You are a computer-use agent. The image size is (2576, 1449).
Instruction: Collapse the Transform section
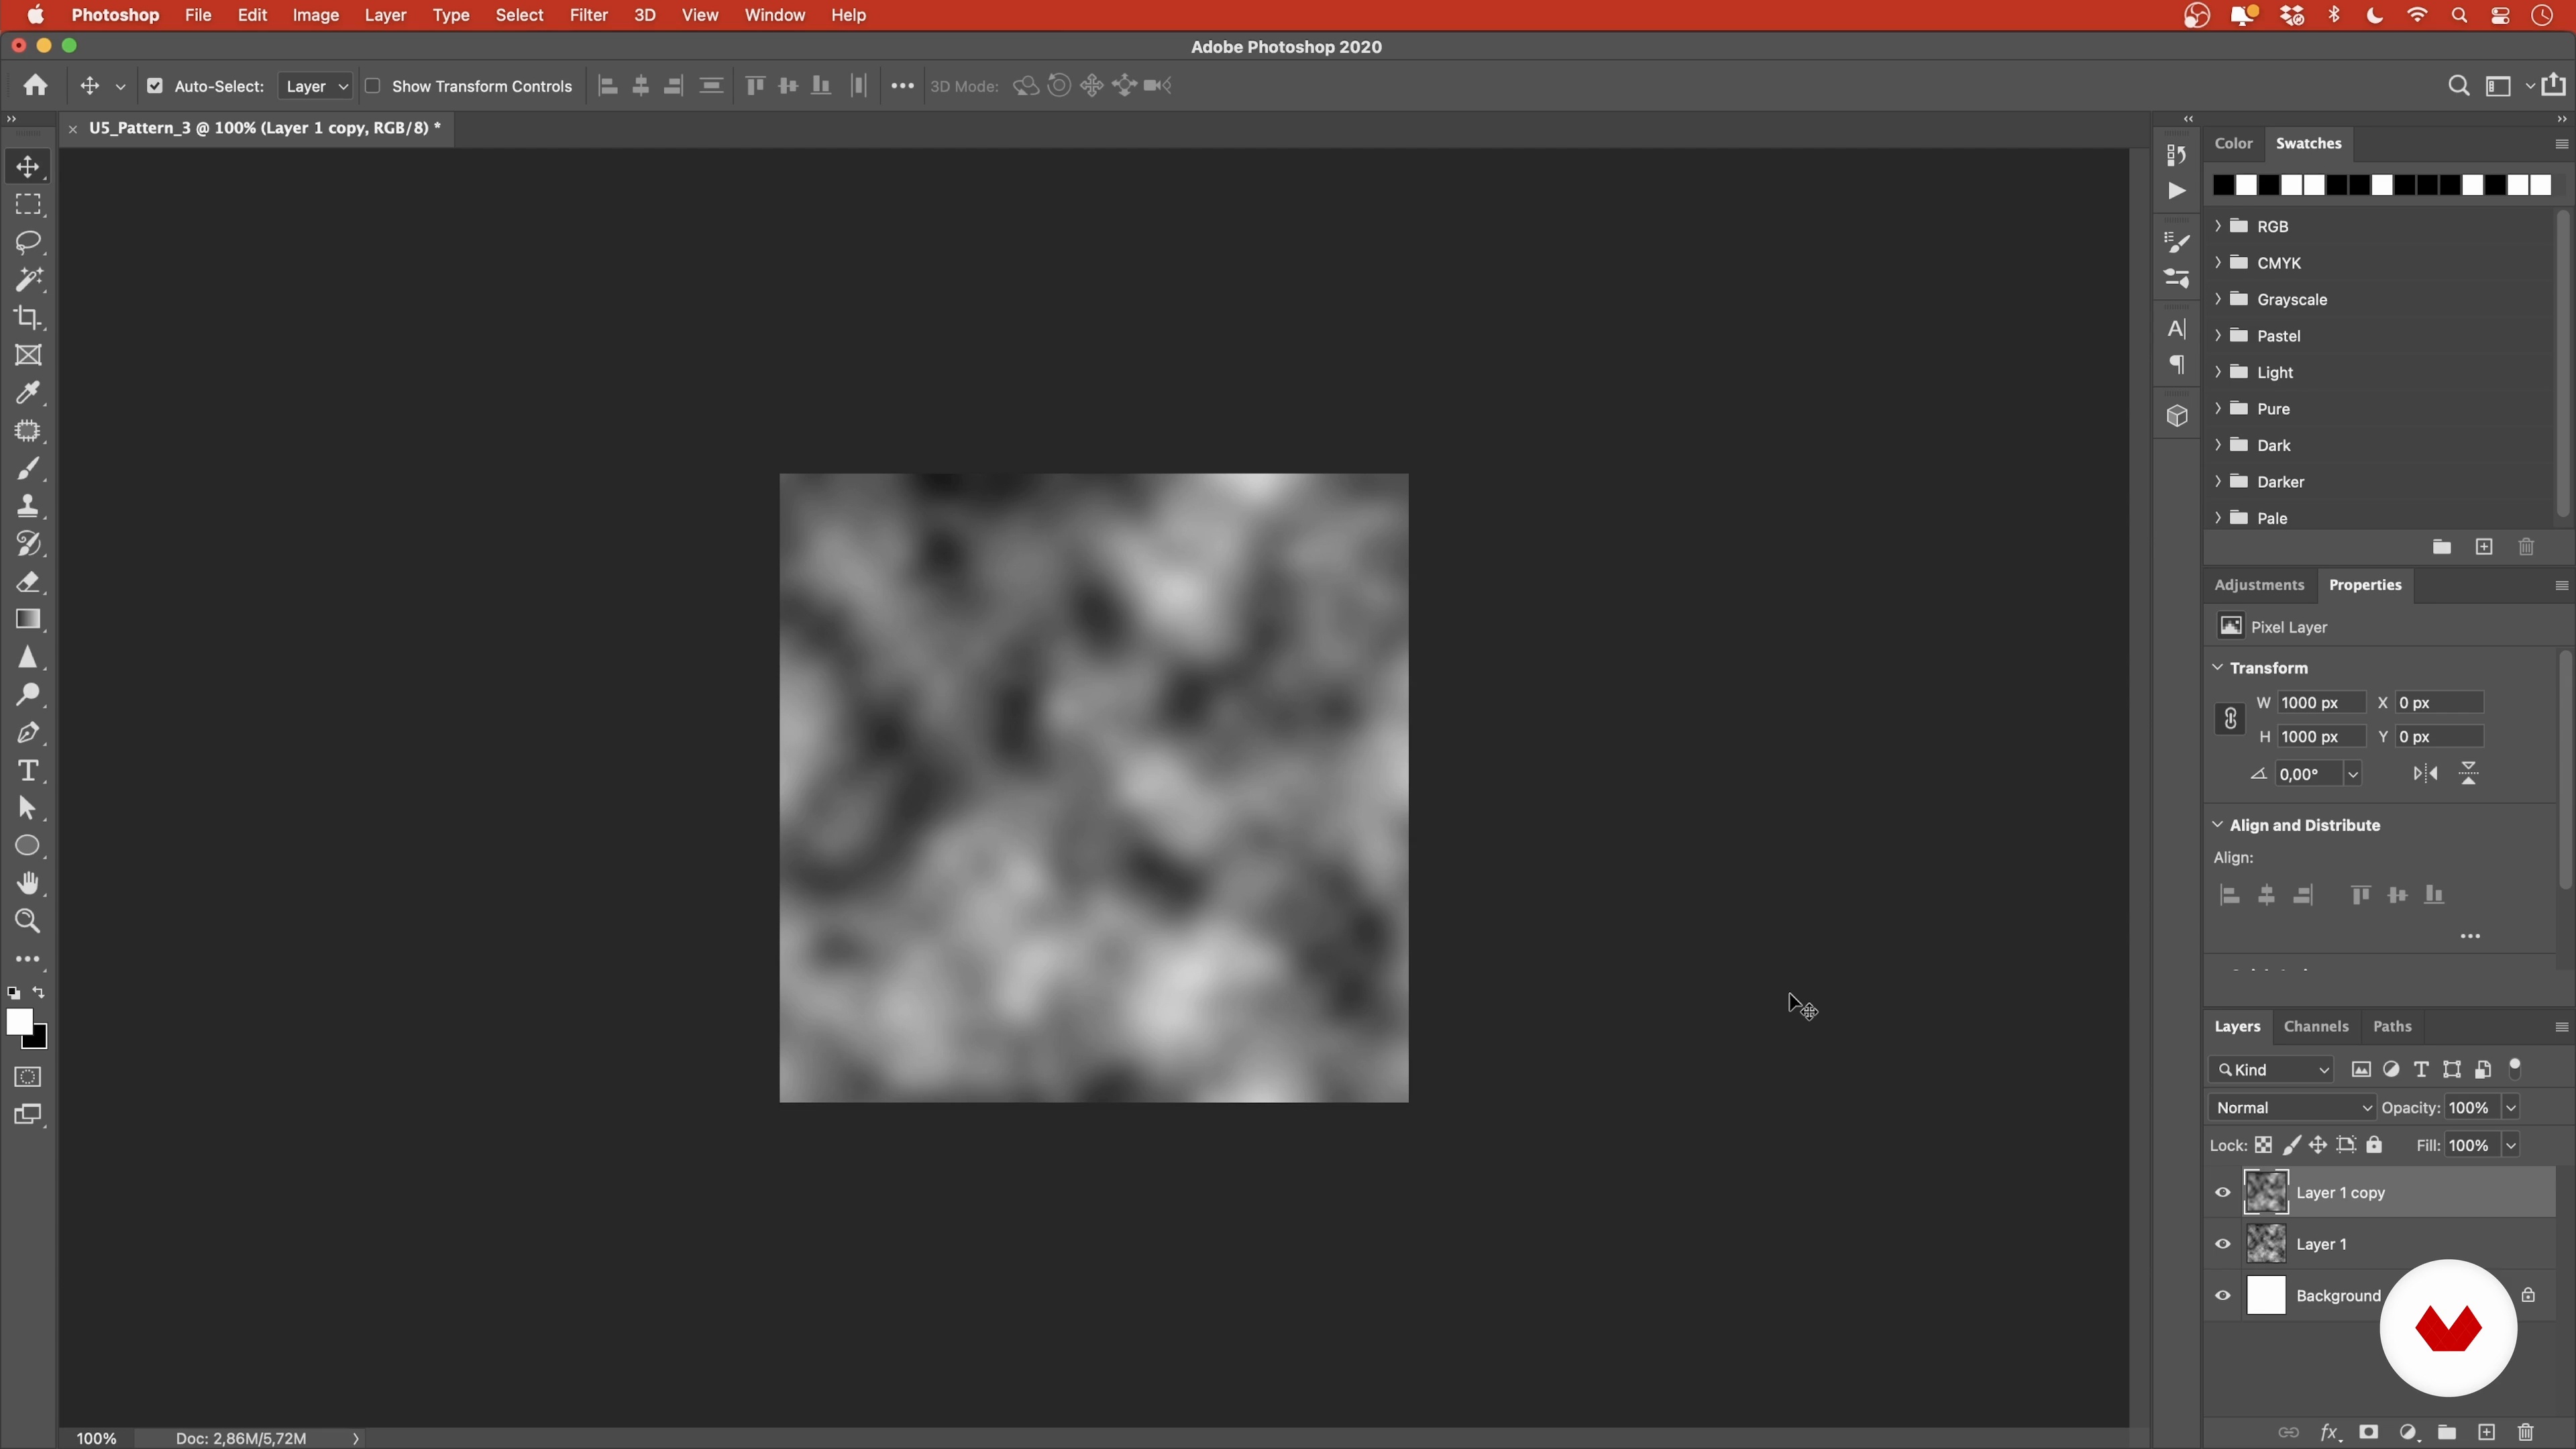[x=2218, y=667]
